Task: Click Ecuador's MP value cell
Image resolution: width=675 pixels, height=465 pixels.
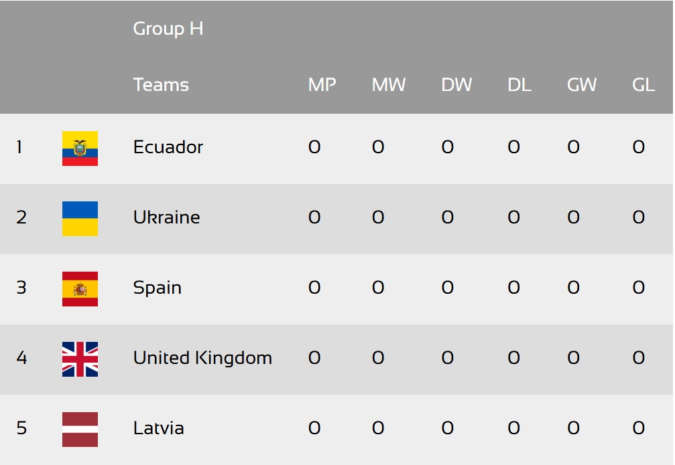Action: point(314,147)
